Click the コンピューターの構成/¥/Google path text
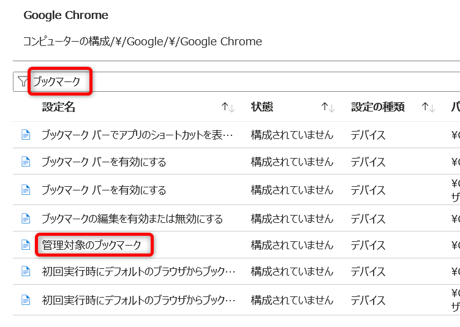The image size is (460, 327). pyautogui.click(x=142, y=42)
